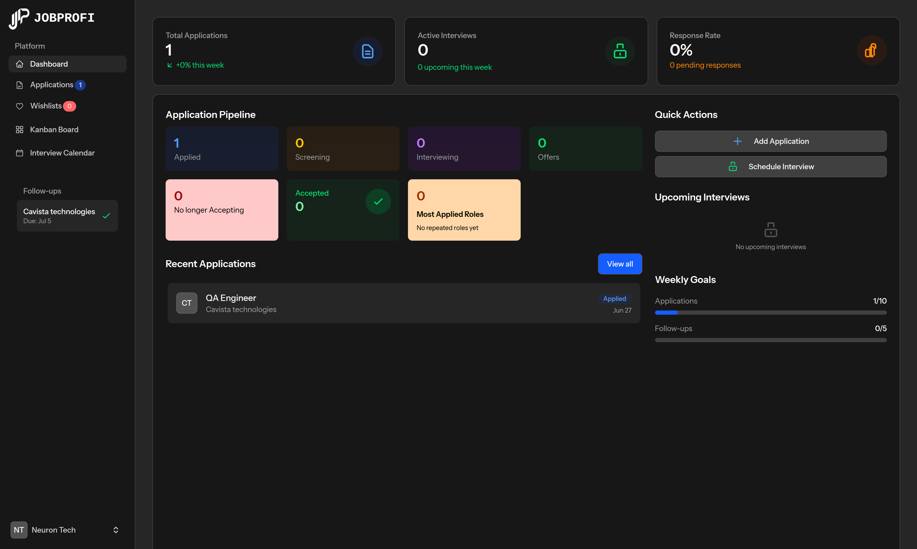Click the document icon on Total Applications card
Screen dimensions: 917x549
pyautogui.click(x=367, y=51)
